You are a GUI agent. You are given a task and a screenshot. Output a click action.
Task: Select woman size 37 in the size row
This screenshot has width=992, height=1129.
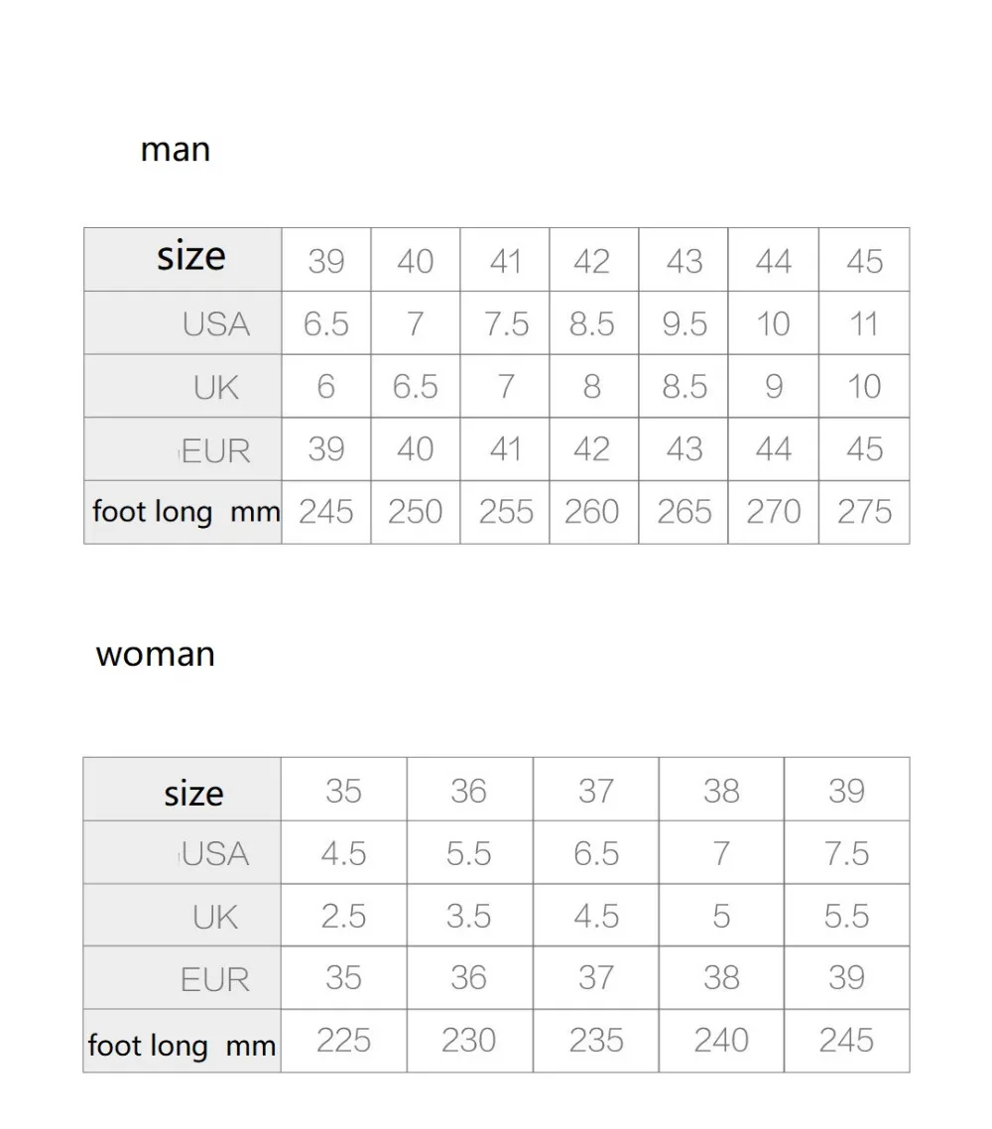point(596,790)
